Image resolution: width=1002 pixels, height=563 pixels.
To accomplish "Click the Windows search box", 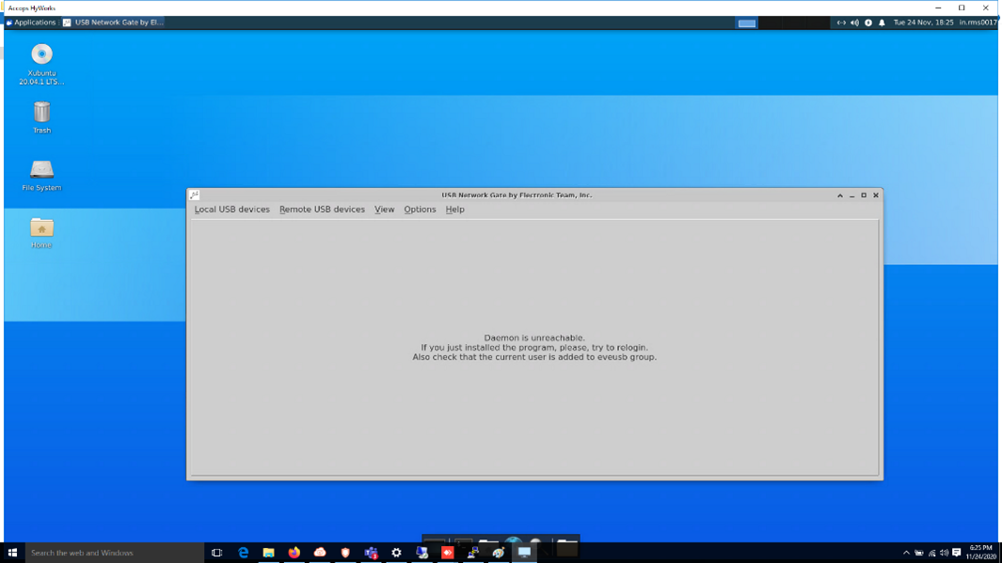I will (113, 553).
